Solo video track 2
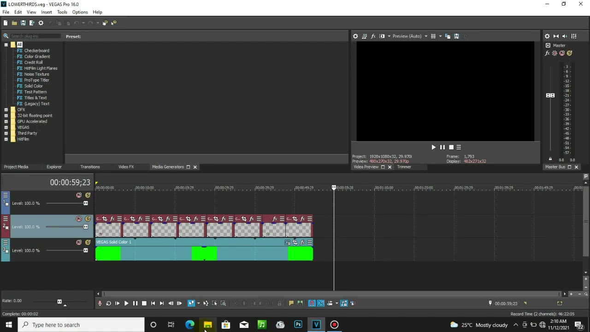Viewport: 590px width, 332px height. click(x=88, y=219)
